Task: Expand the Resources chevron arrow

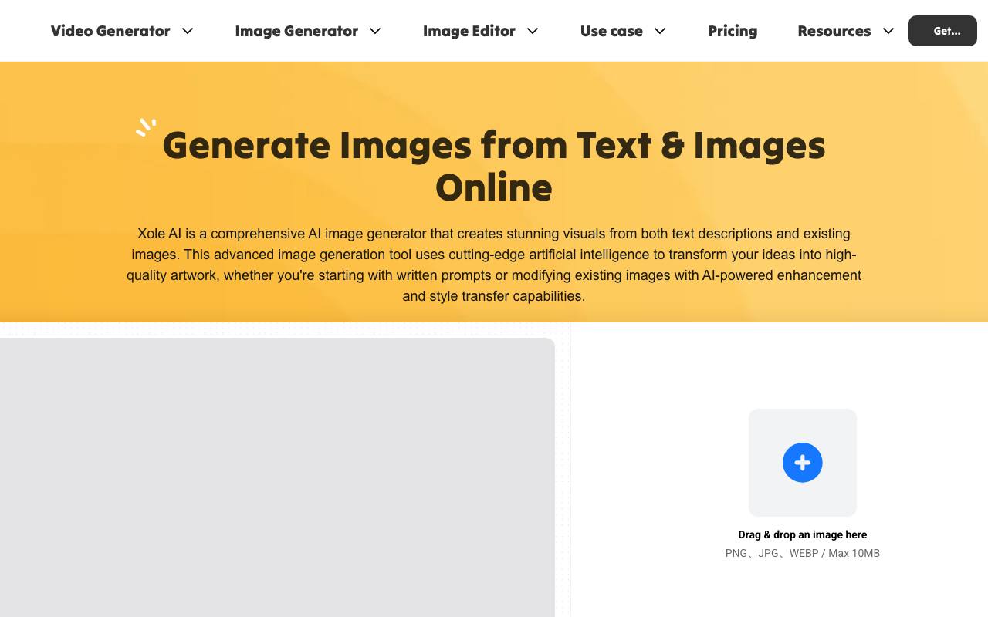Action: 888,31
